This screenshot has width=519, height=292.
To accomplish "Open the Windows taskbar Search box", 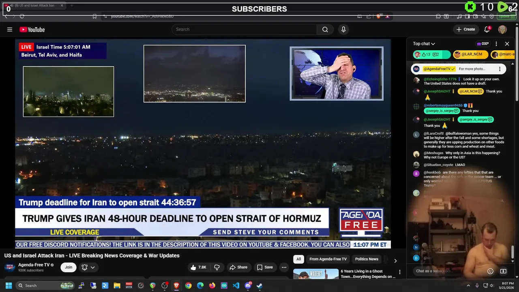I will click(45, 286).
